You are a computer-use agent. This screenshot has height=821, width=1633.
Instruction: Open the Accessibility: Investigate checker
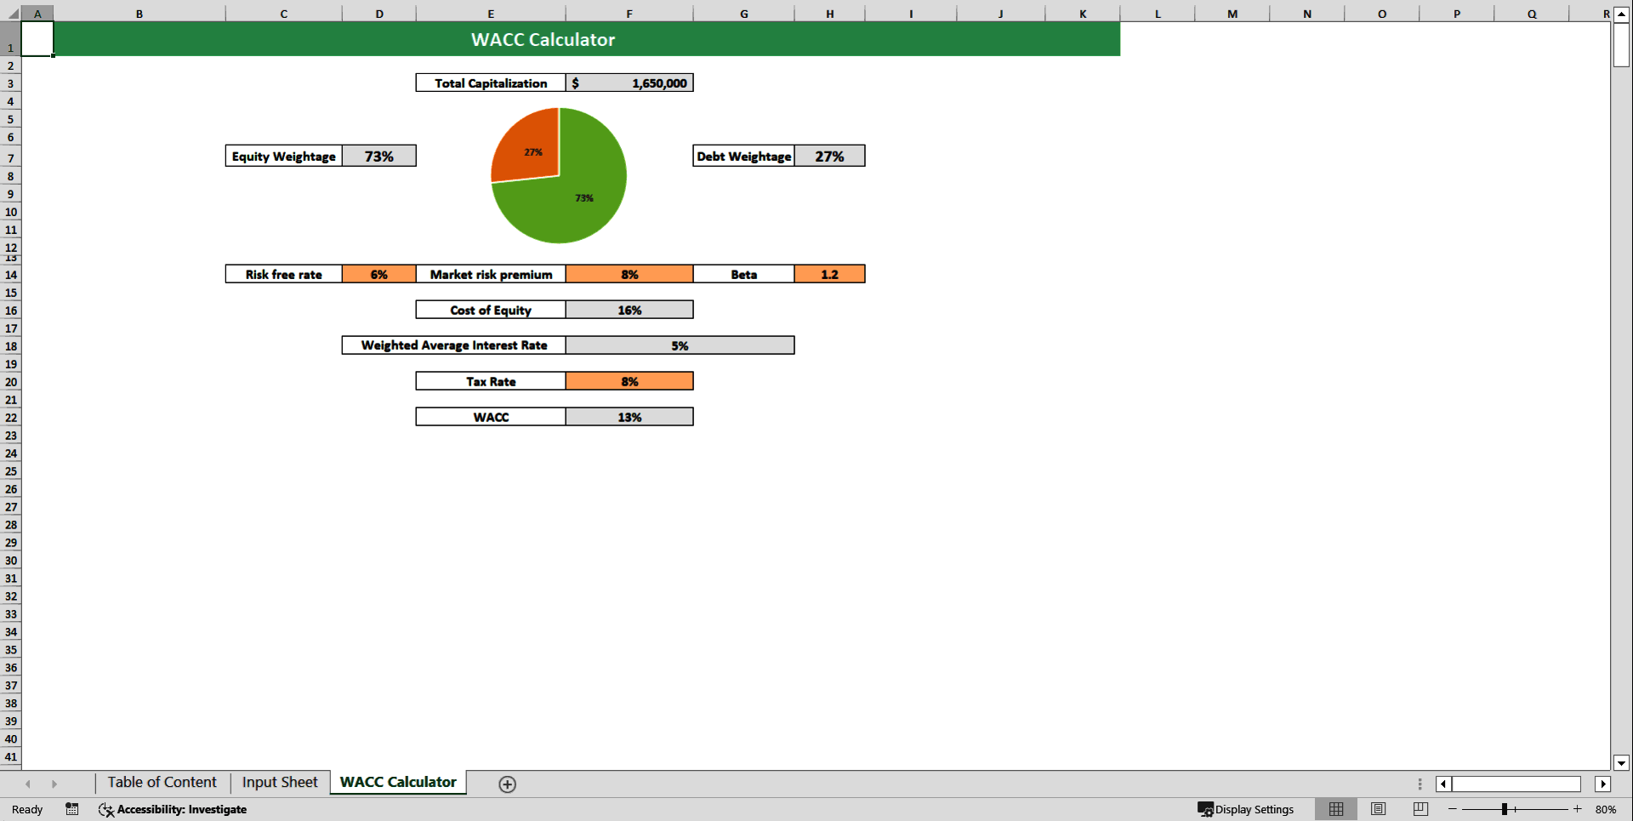173,809
